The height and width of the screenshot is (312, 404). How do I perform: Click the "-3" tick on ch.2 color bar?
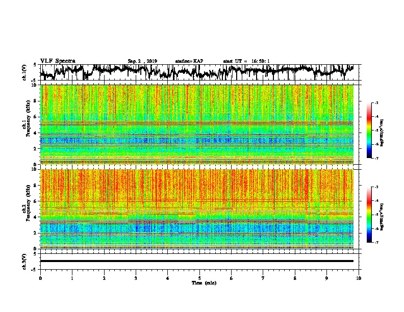point(376,187)
